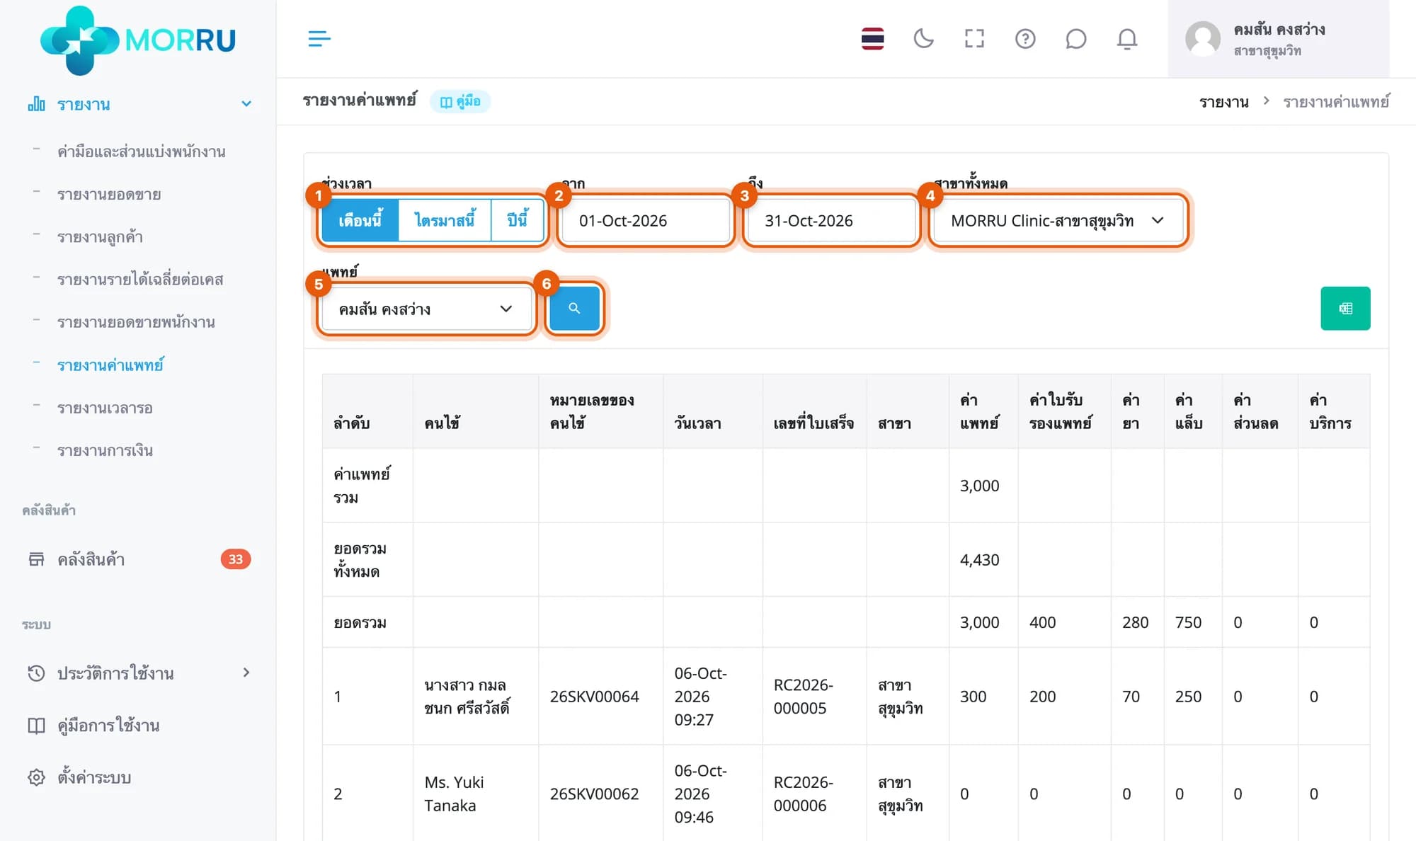The width and height of the screenshot is (1416, 841).
Task: Open รายงานการเงิน menu item
Action: (x=105, y=450)
